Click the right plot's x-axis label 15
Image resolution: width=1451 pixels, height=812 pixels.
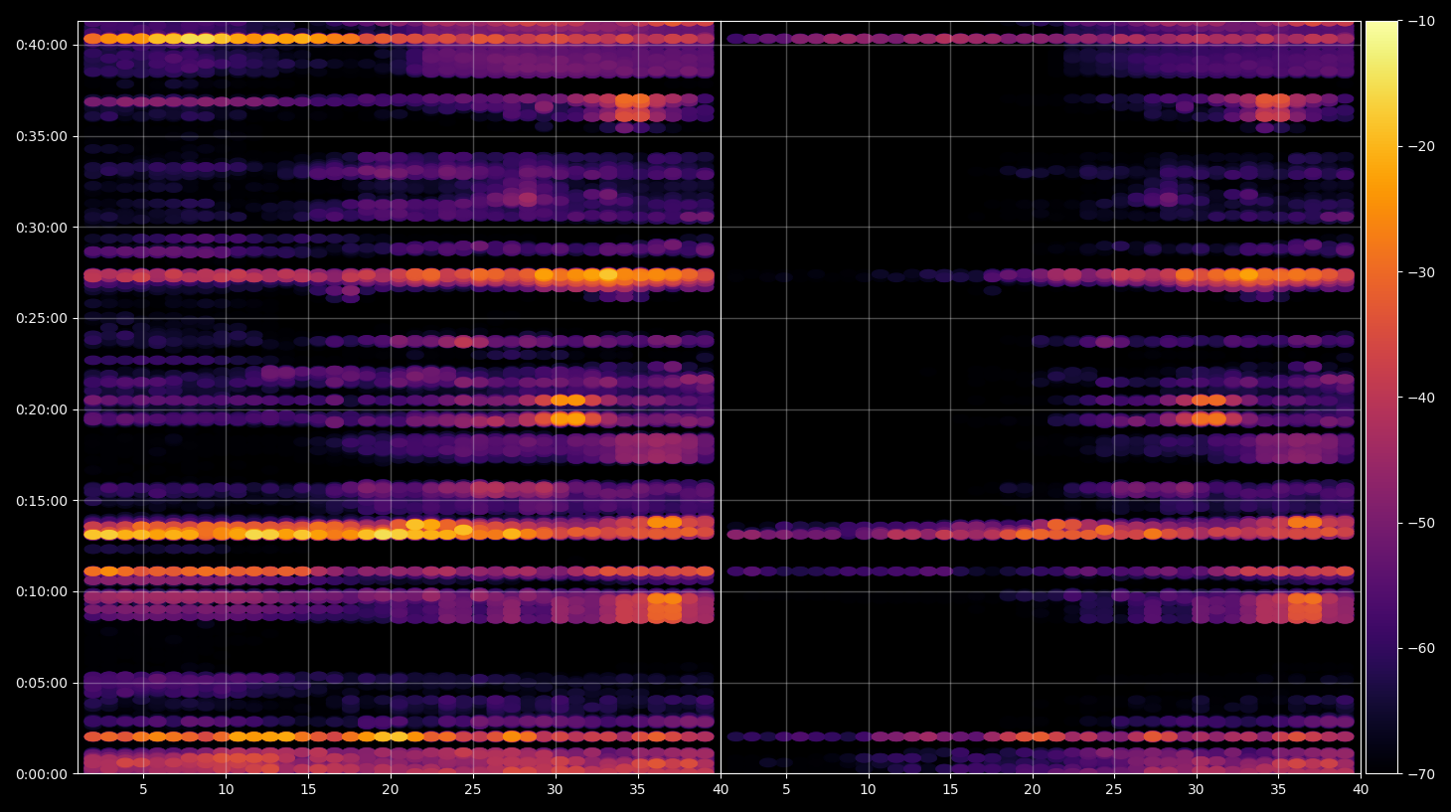(x=950, y=790)
